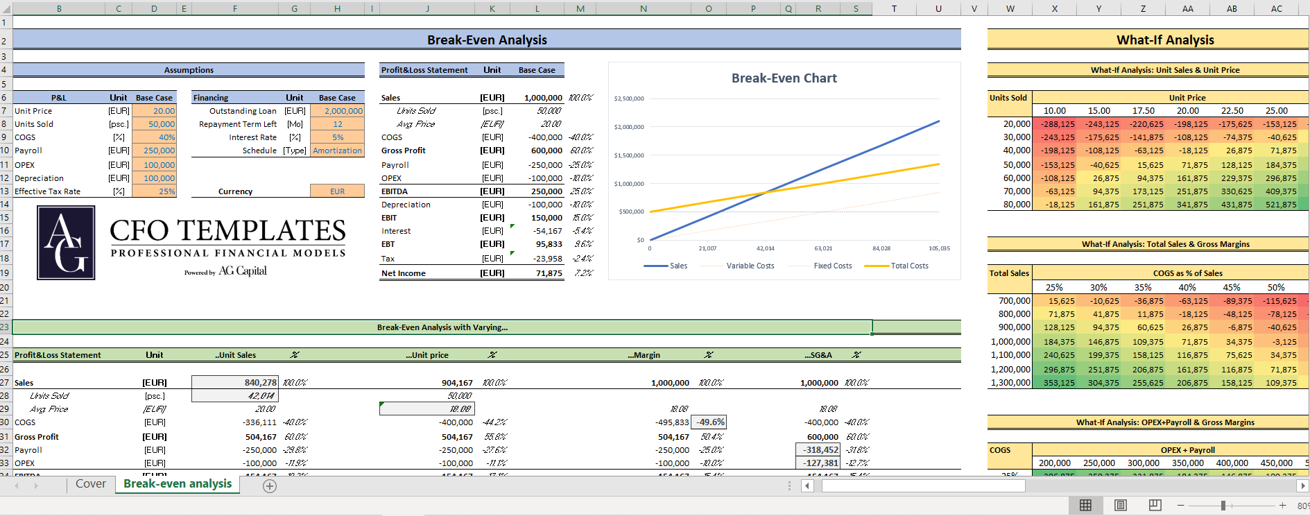Click the SG&A payroll -318,452 cell
The image size is (1310, 516).
(818, 450)
